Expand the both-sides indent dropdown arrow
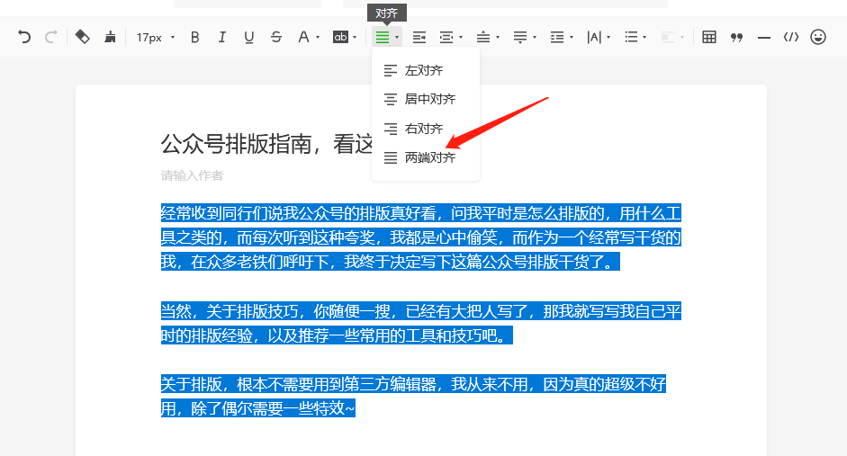This screenshot has width=847, height=456. (x=461, y=37)
